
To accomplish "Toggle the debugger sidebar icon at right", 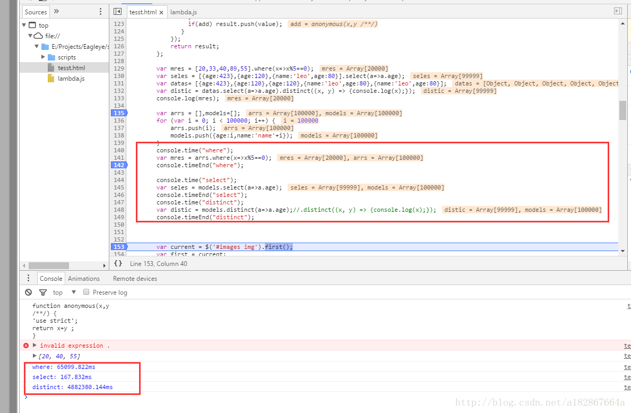I will 618,11.
